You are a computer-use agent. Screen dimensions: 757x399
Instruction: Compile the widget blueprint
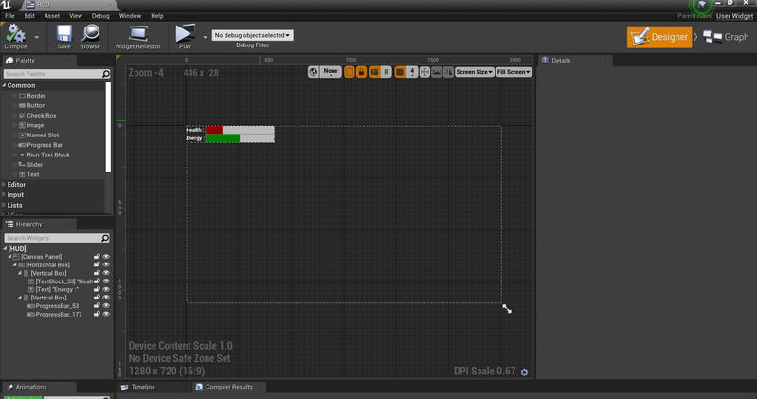(x=15, y=37)
